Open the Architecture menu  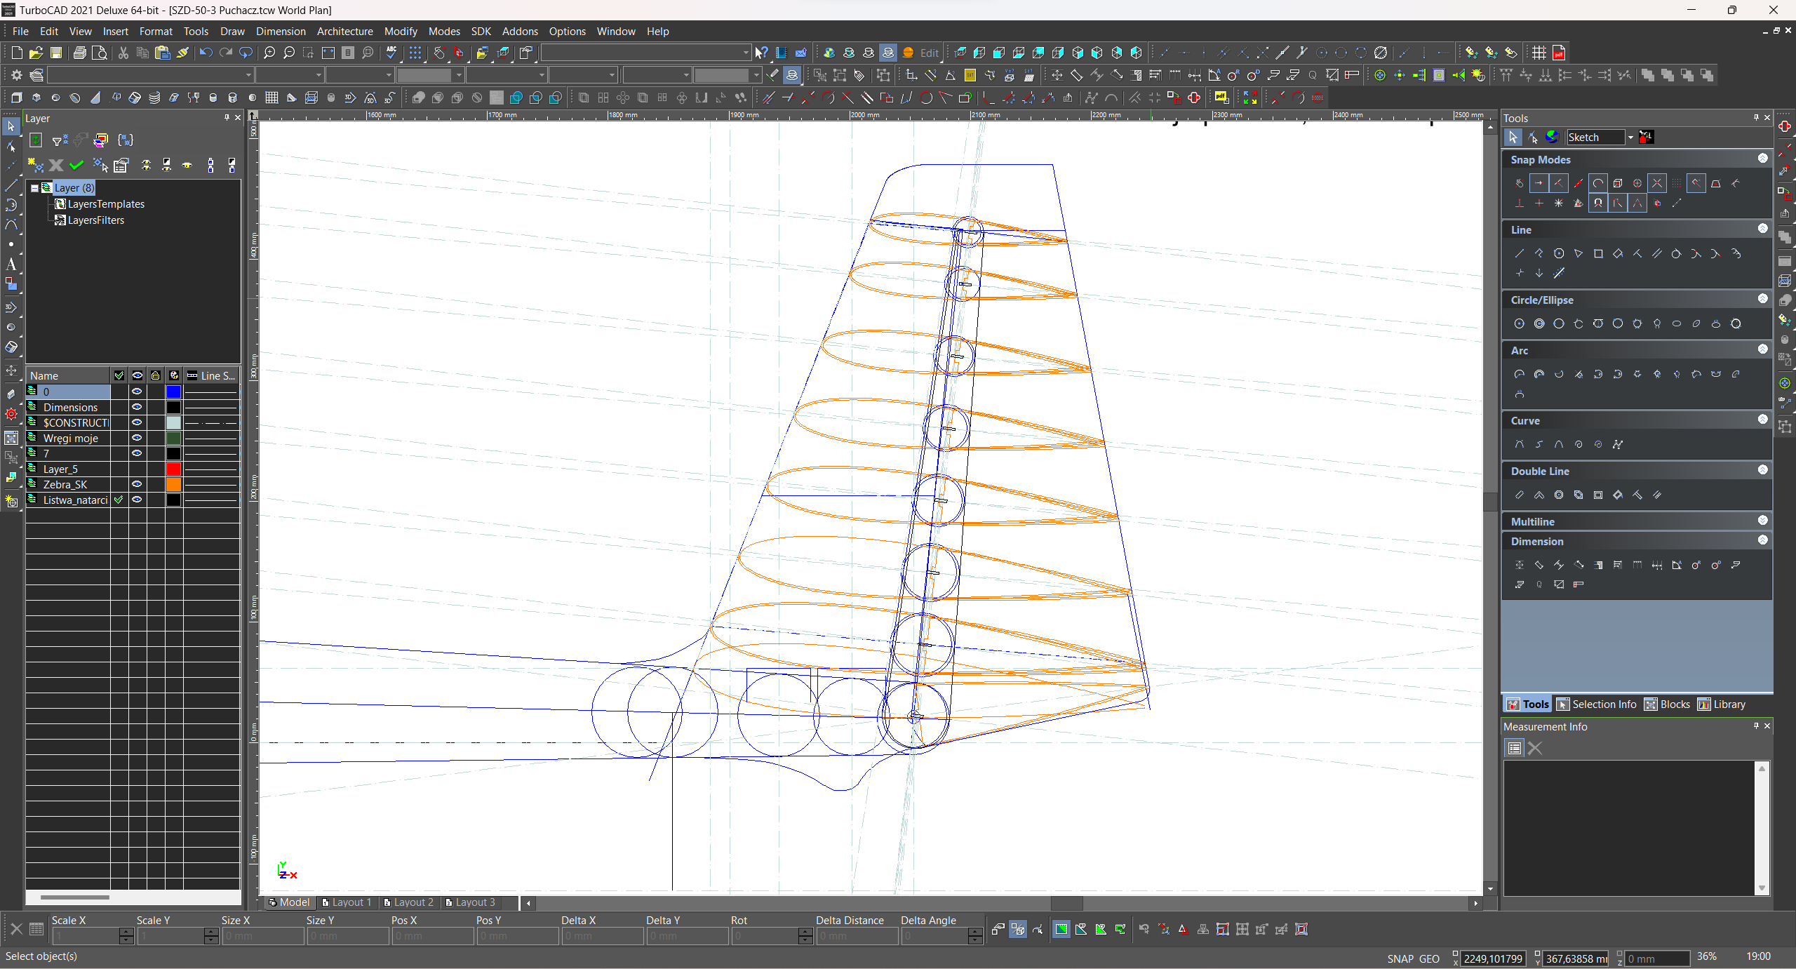coord(344,32)
